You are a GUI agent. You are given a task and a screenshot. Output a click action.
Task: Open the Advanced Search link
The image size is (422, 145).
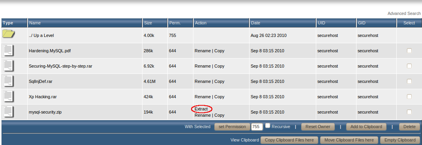tap(404, 13)
